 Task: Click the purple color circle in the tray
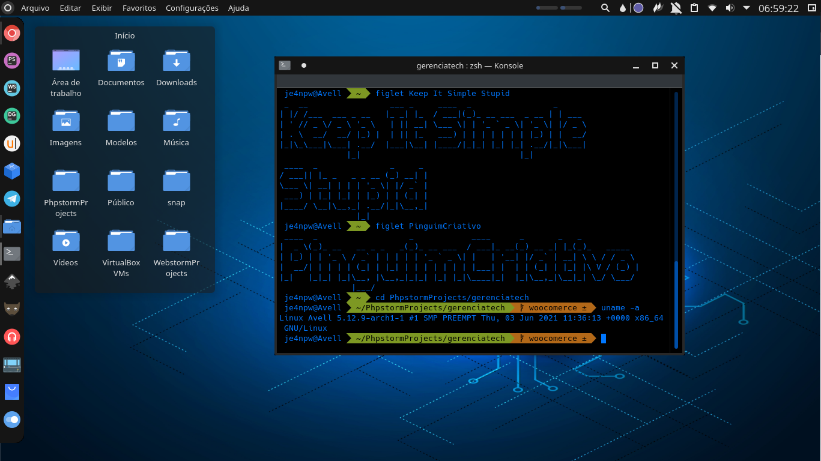point(638,8)
